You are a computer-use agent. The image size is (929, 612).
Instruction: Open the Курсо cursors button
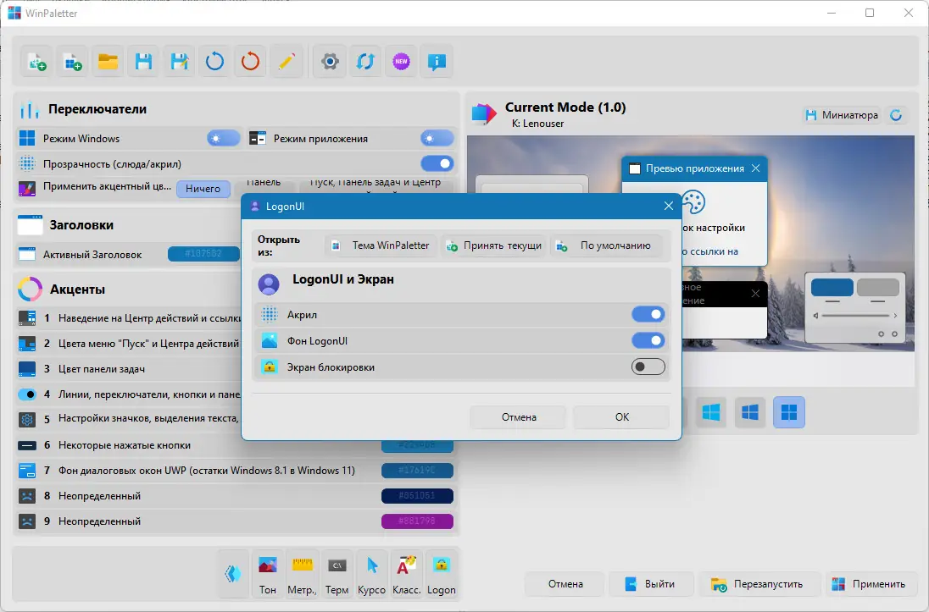tap(371, 574)
